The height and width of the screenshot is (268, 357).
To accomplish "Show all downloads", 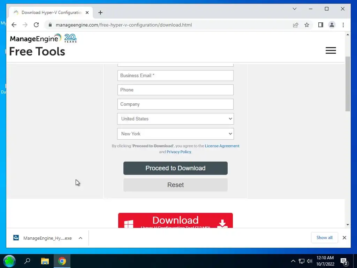I will click(x=325, y=238).
